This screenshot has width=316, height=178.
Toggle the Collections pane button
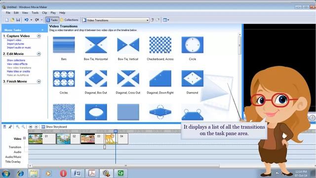pos(69,20)
